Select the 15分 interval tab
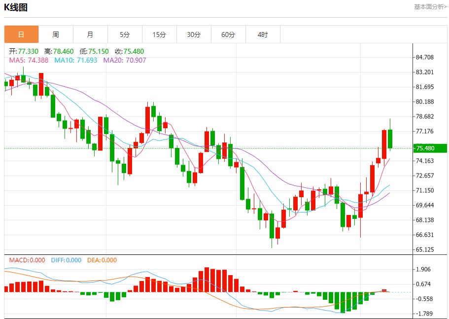Viewport: 449px width, 319px height. click(159, 35)
